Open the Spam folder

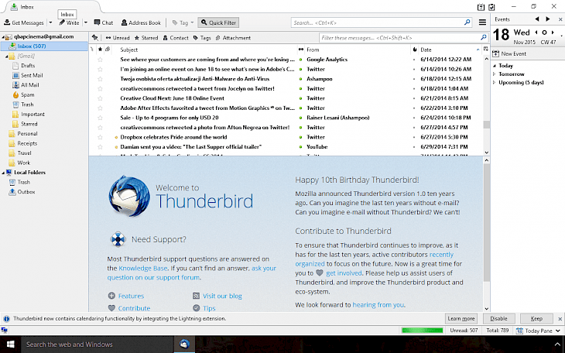point(27,95)
